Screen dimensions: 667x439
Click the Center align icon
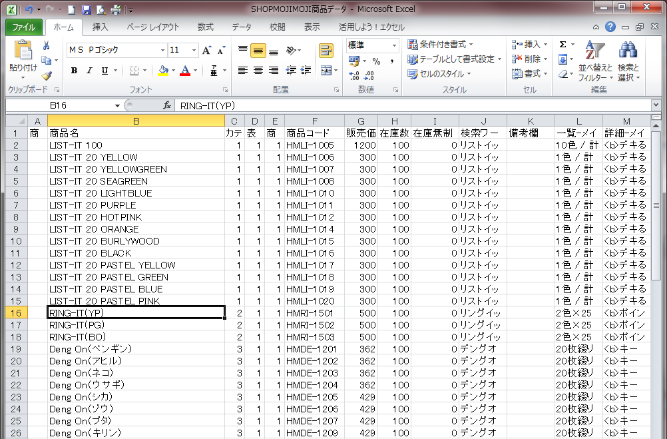(x=258, y=71)
